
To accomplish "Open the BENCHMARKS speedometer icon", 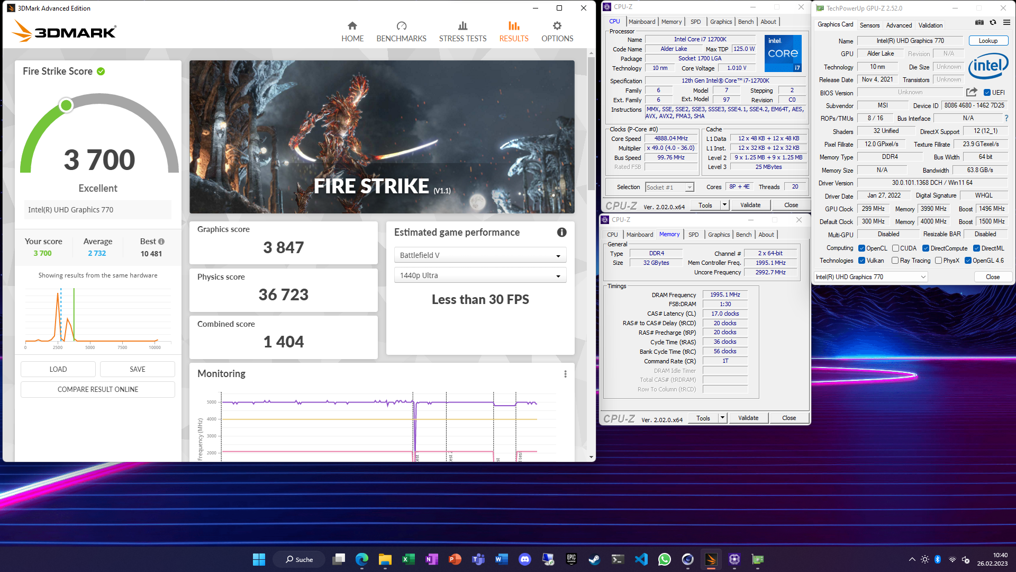I will click(x=401, y=25).
